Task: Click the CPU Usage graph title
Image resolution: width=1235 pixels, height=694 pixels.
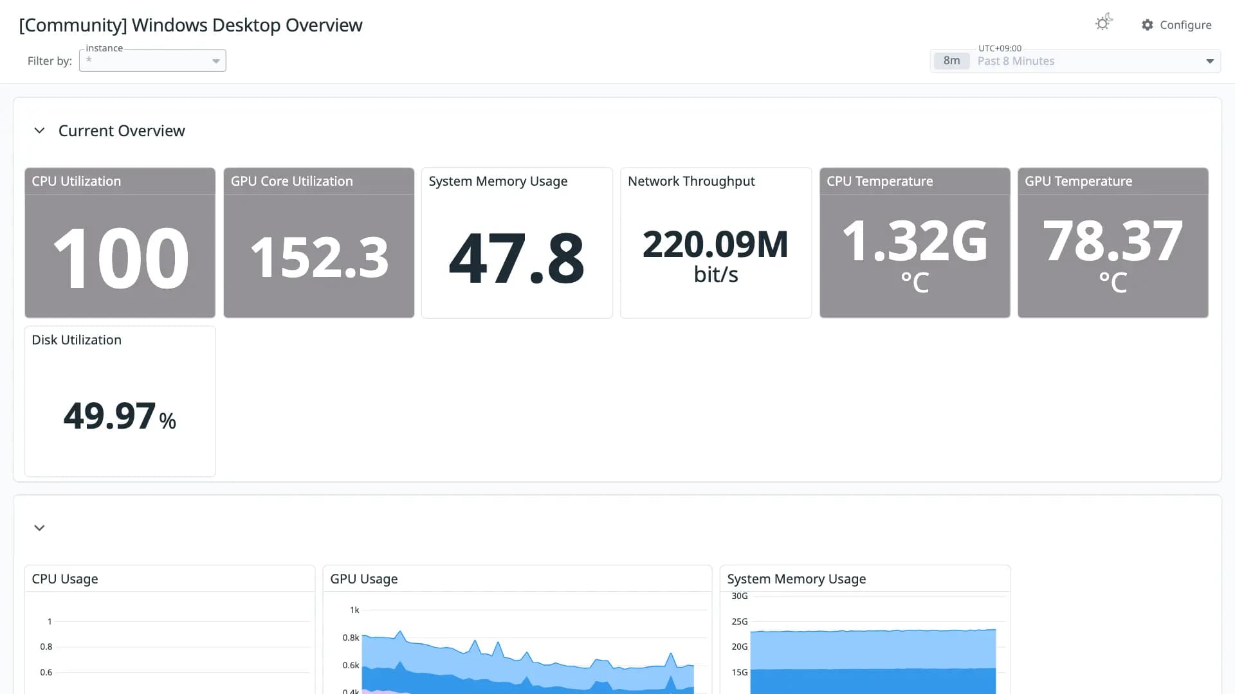Action: [x=65, y=579]
